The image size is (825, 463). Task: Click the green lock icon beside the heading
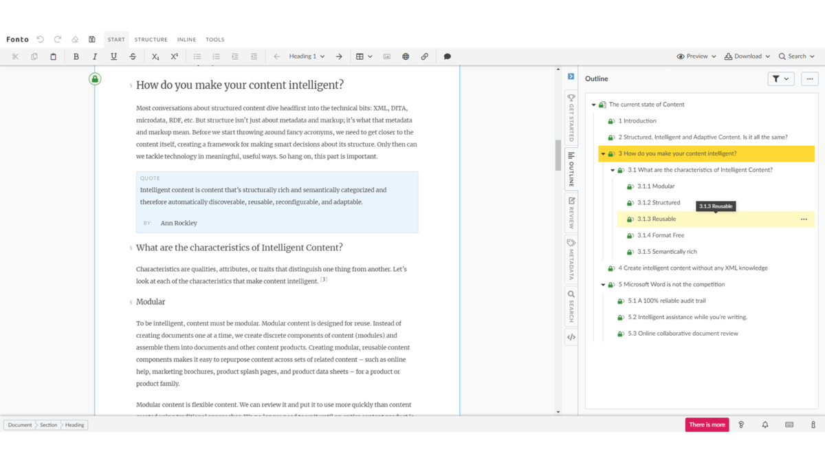pos(95,79)
